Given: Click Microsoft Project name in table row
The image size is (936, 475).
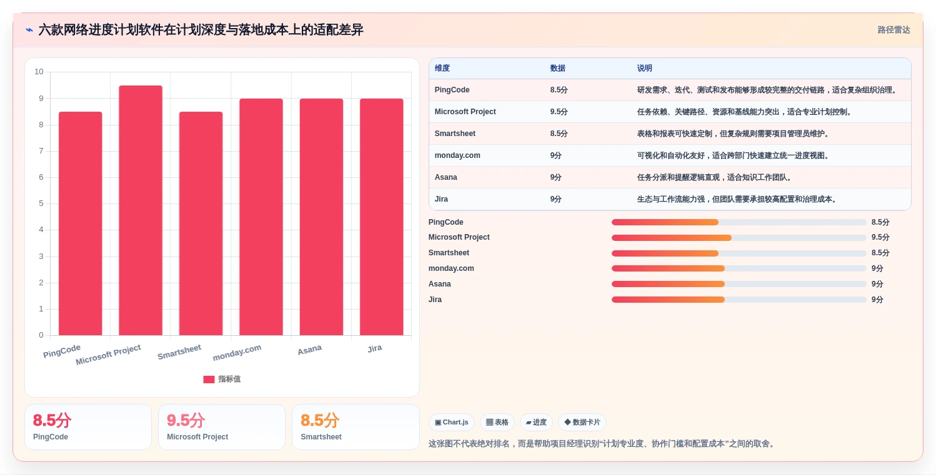Looking at the screenshot, I should [x=466, y=112].
